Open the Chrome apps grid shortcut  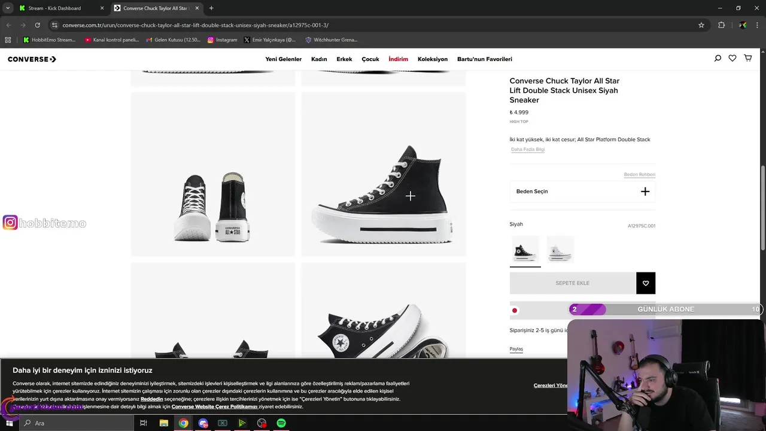click(8, 40)
